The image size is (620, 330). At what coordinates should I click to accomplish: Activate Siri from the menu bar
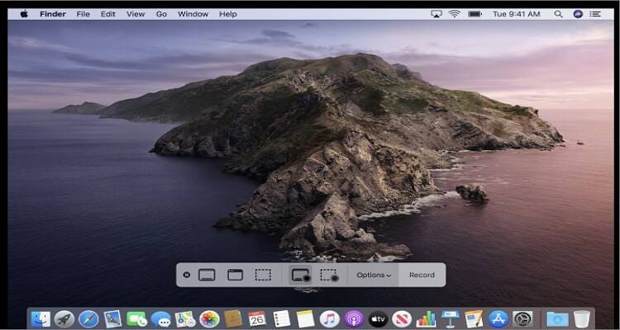pyautogui.click(x=578, y=14)
